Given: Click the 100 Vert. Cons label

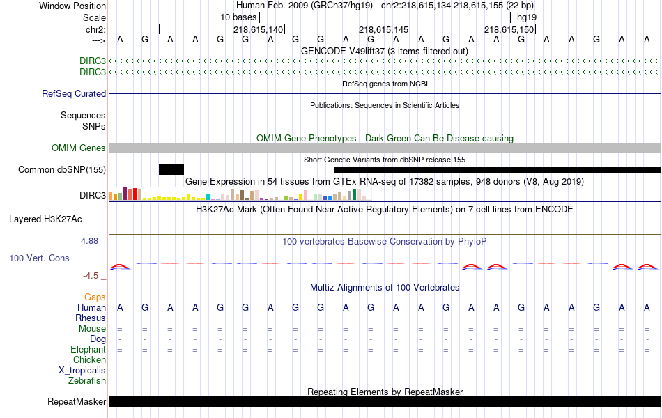Looking at the screenshot, I should click(39, 258).
